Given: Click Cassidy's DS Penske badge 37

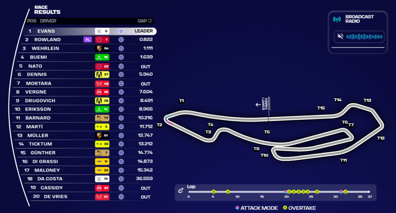Looking at the screenshot, I should [102, 188].
